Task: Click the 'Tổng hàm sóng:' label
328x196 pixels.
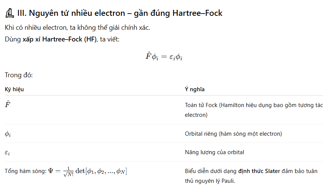Action: click(x=25, y=171)
